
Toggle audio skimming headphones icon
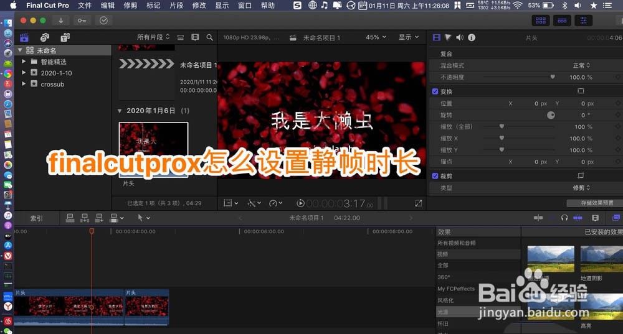(x=564, y=218)
